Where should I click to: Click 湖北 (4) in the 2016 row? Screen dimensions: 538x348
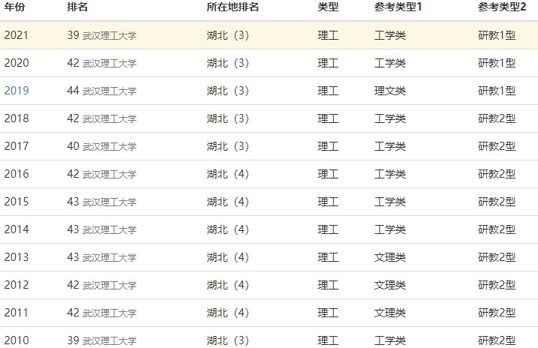[228, 174]
